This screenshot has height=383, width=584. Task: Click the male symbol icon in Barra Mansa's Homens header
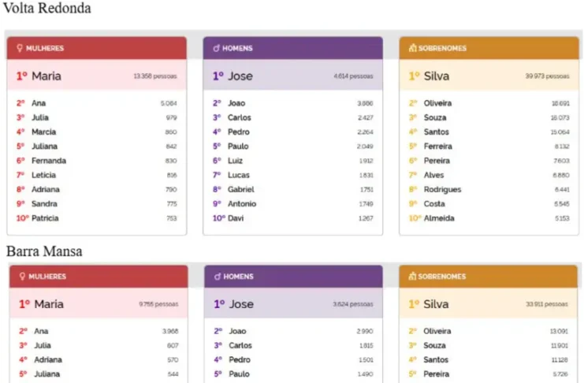coord(216,277)
